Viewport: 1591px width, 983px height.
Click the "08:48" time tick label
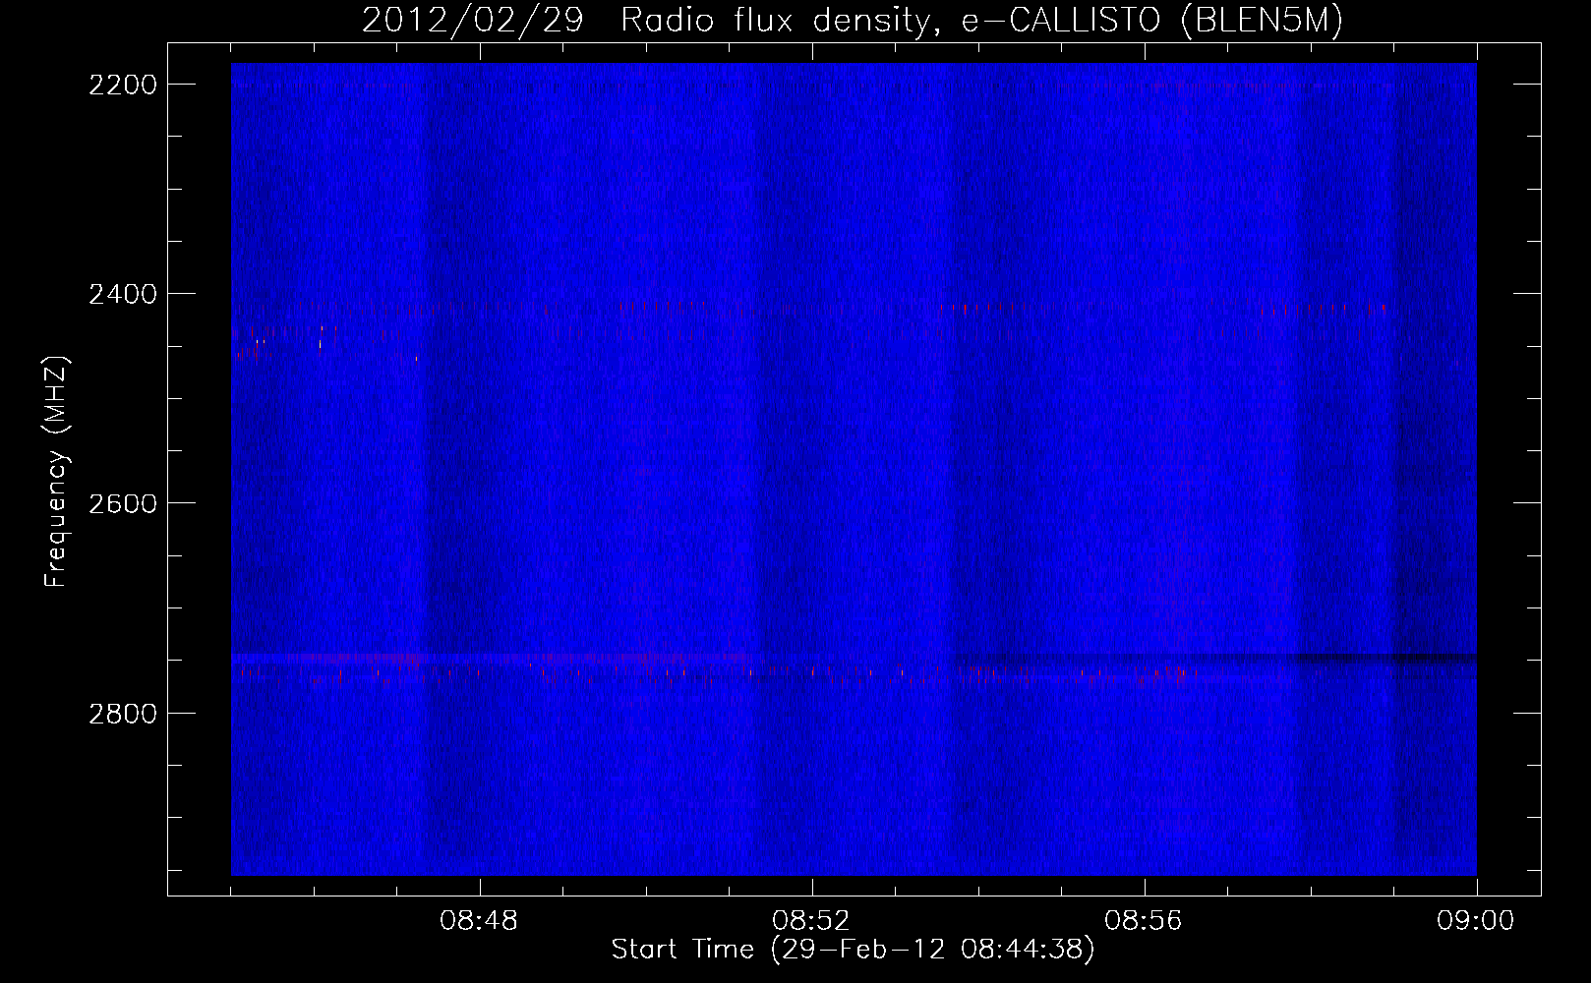tap(479, 921)
